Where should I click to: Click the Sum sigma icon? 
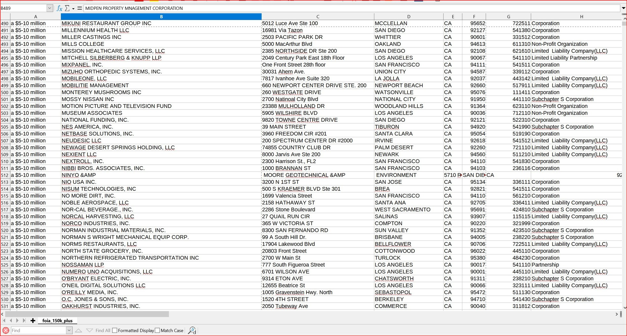click(67, 8)
